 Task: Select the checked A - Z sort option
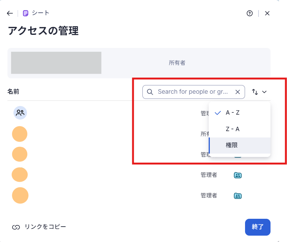pos(232,113)
